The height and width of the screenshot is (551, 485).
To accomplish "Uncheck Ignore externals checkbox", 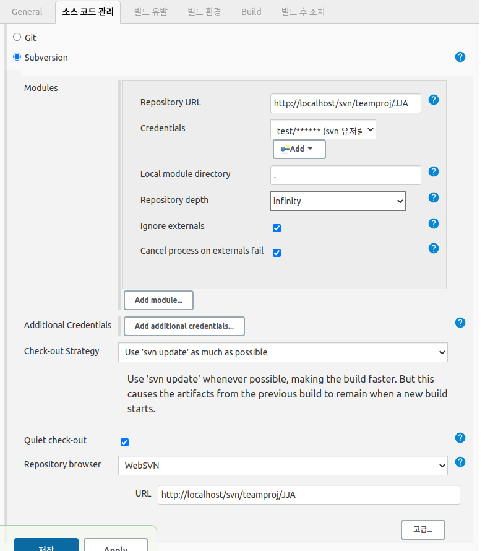I will coord(277,228).
